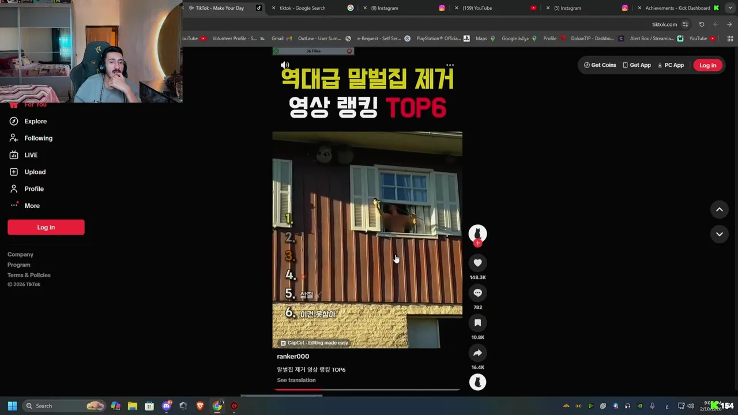
Task: Open the creator's avatar beside the video
Action: (477, 233)
